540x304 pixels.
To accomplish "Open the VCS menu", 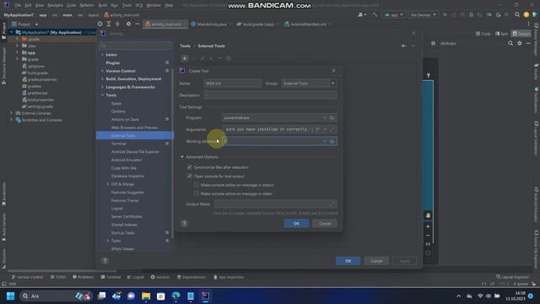I will pos(138,5).
